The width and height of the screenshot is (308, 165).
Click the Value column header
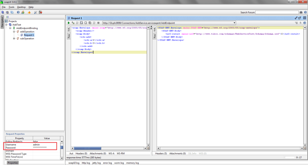[47, 138]
